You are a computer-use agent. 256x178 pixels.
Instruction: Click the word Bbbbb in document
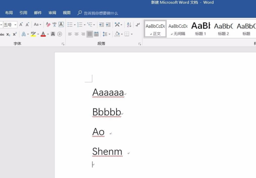[107, 112]
